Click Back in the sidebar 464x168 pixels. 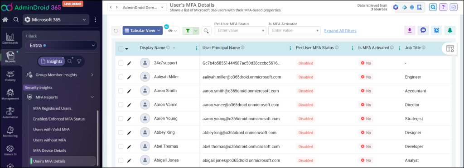point(31,36)
